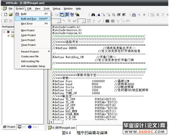Screen dimensions: 169x136
Task: Open the left combo box dropdown arrow
Action: (59, 21)
